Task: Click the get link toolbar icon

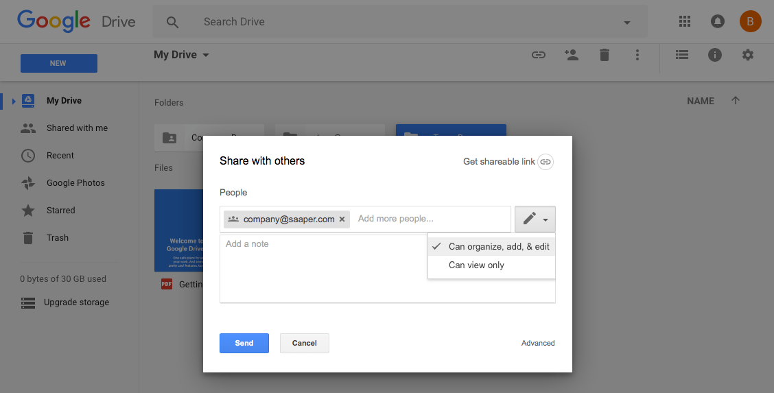Action: (539, 55)
